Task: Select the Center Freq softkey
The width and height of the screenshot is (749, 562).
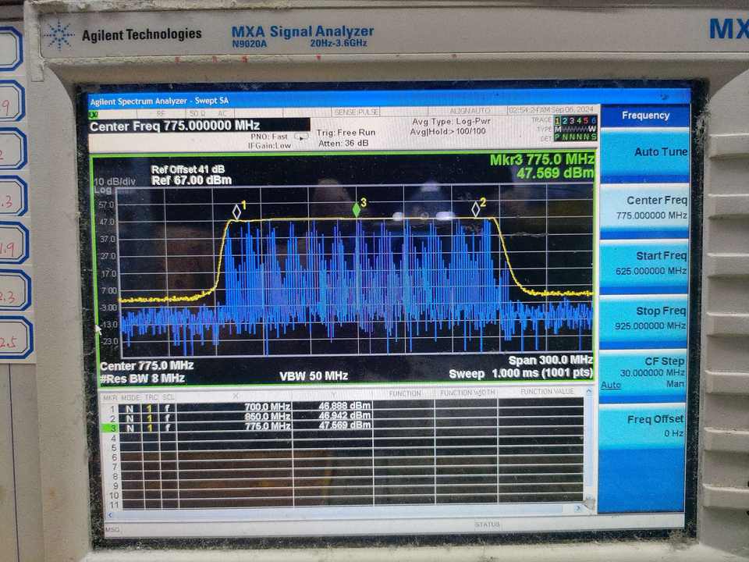Action: (x=645, y=208)
